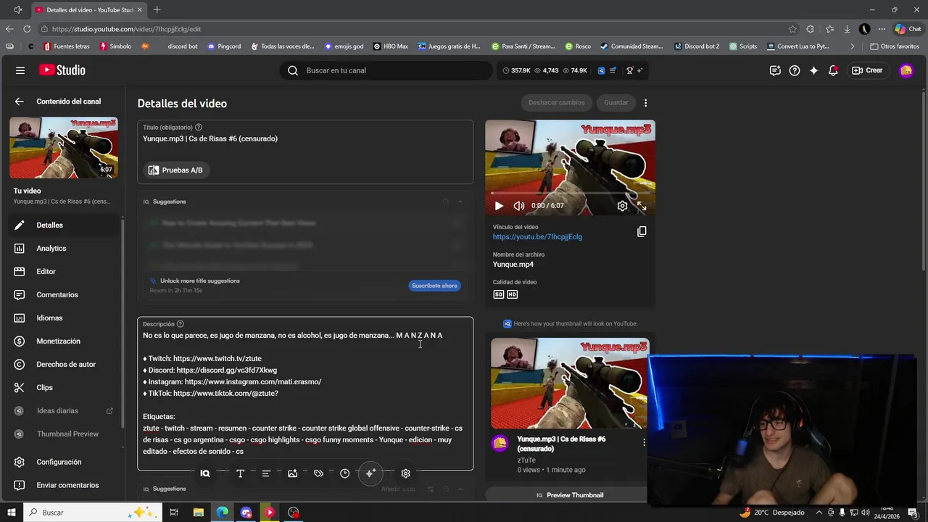Screen dimensions: 928x522
Task: Open the Windows Start menu
Action: pos(11,513)
